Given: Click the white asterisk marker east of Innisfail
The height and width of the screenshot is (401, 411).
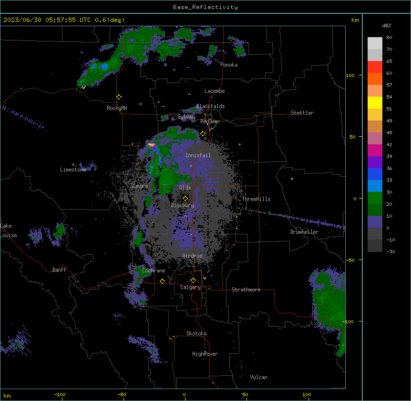Looking at the screenshot, I should (239, 145).
